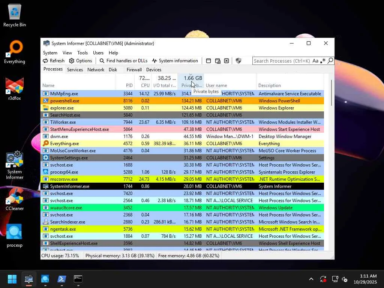Image resolution: width=384 pixels, height=288 pixels.
Task: Open Recycle Bin desktop icon
Action: pyautogui.click(x=15, y=15)
